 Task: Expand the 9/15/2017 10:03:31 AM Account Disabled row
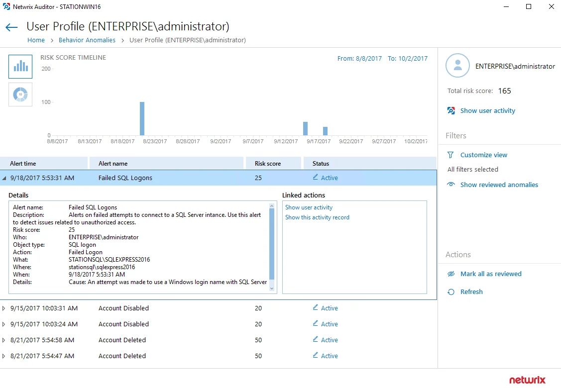(3, 308)
